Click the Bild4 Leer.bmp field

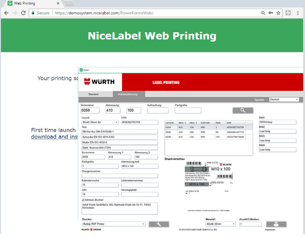[x=277, y=150]
